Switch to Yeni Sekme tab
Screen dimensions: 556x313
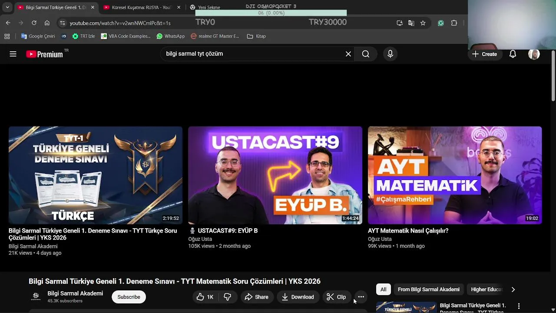(209, 7)
